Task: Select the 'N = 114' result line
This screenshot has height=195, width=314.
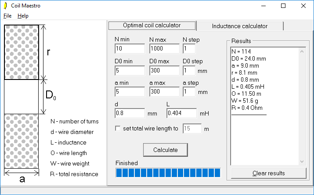Action: [x=241, y=51]
